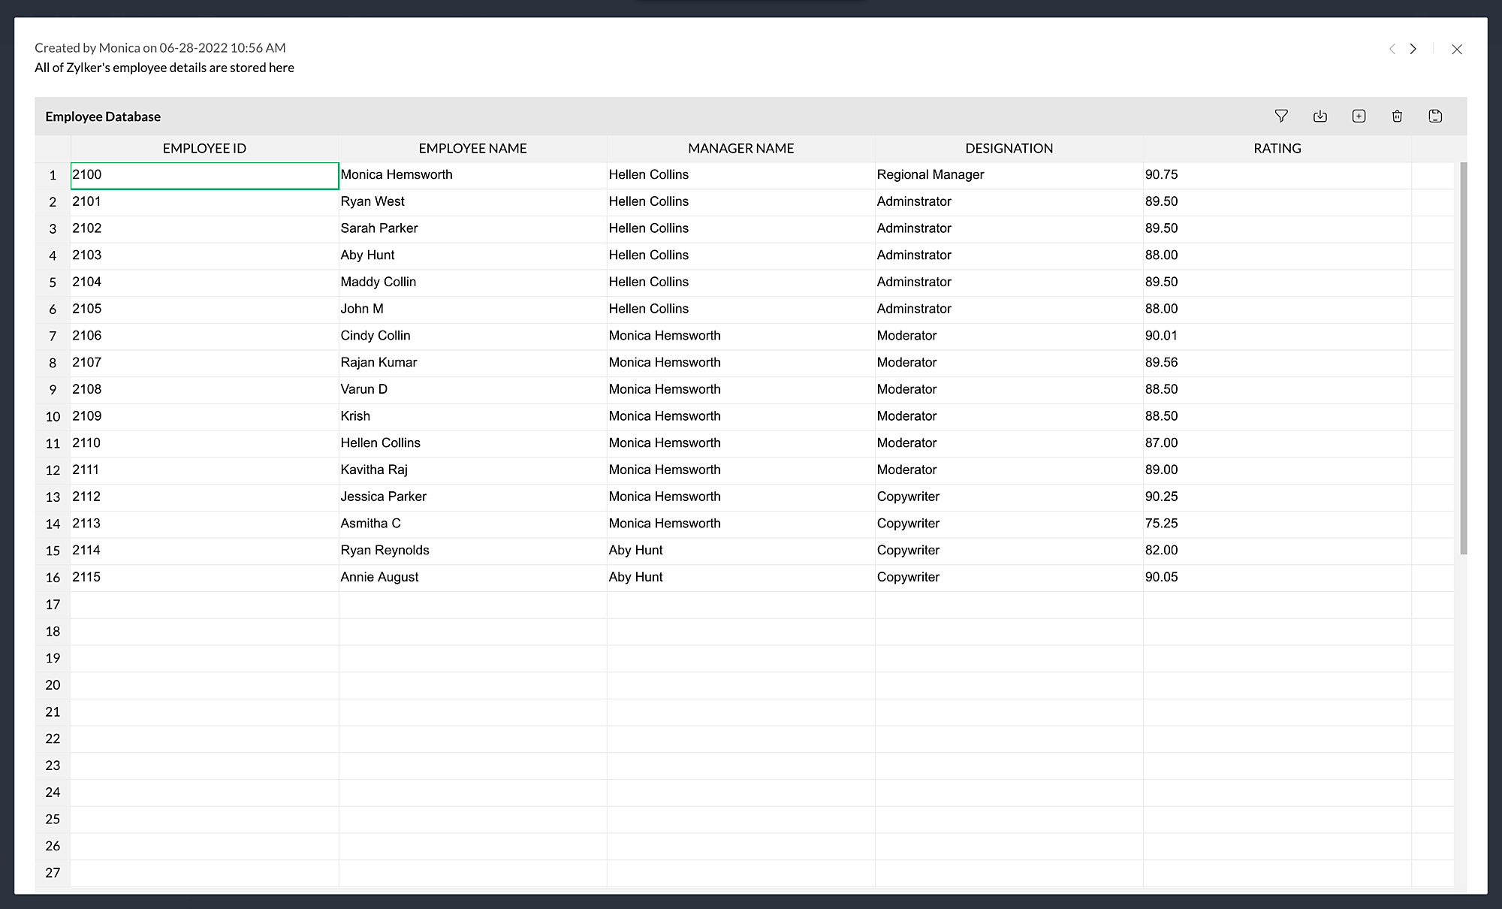Viewport: 1502px width, 909px height.
Task: Select the EMPLOYEE NAME column header
Action: point(472,148)
